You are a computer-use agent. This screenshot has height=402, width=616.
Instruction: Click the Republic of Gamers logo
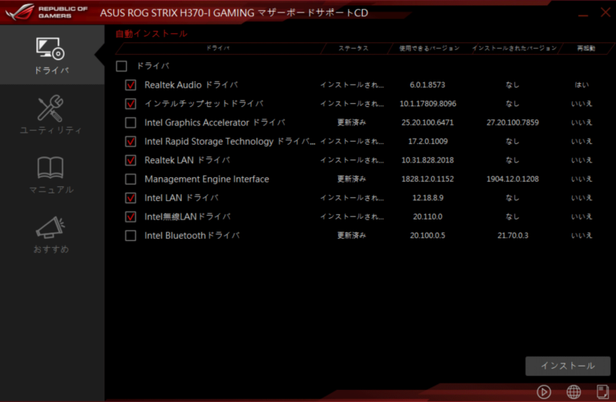pos(46,12)
